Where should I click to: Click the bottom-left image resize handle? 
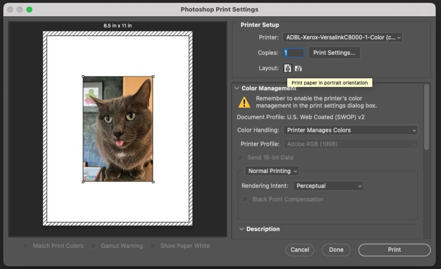pyautogui.click(x=83, y=182)
